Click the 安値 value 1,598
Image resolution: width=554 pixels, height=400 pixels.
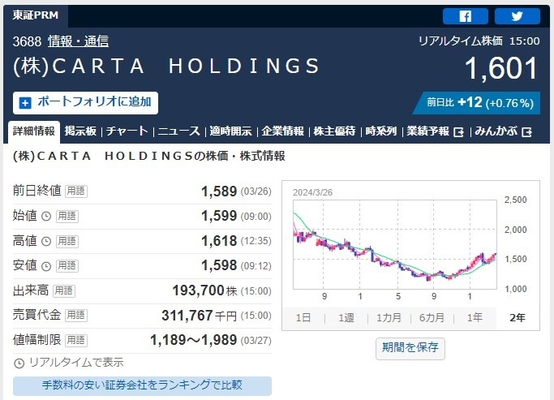coord(219,265)
